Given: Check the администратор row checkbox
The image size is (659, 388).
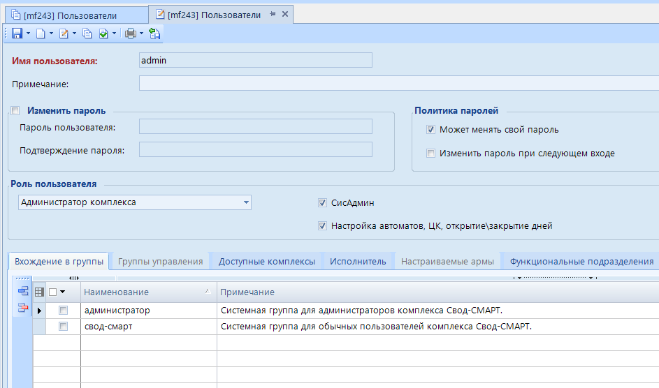Looking at the screenshot, I should click(x=63, y=311).
